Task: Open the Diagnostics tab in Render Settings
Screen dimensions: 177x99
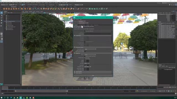Action: click(96, 25)
